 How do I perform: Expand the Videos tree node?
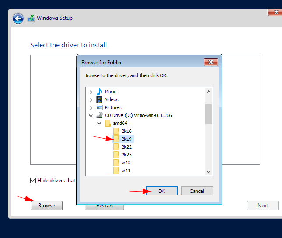pyautogui.click(x=91, y=100)
